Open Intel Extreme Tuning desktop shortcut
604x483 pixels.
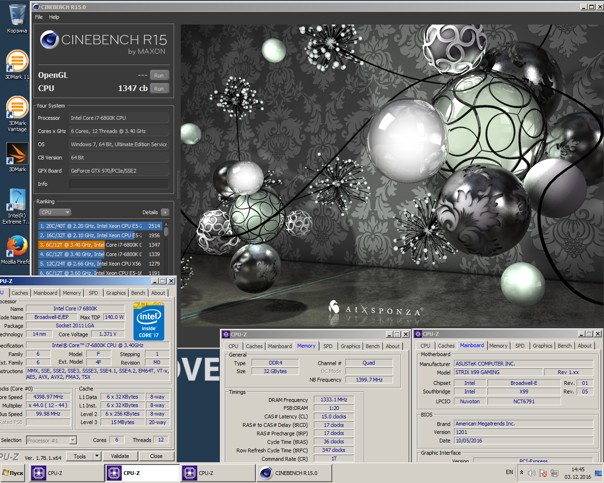pyautogui.click(x=17, y=206)
